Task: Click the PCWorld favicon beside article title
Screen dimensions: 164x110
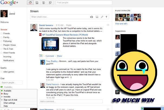Action: [x=40, y=35]
